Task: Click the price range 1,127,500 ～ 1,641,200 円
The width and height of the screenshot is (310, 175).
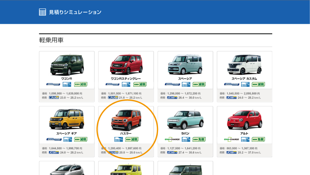Action: coord(184,148)
